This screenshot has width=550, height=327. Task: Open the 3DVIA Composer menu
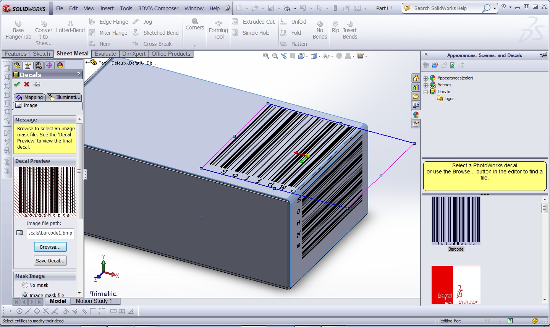(158, 8)
